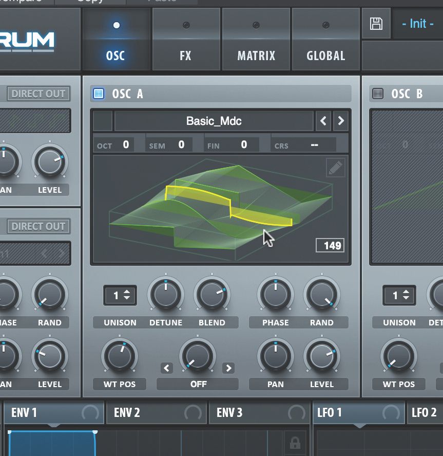The width and height of the screenshot is (443, 456).
Task: Toggle DIRECT OUT on the upper left panel
Action: click(x=37, y=94)
